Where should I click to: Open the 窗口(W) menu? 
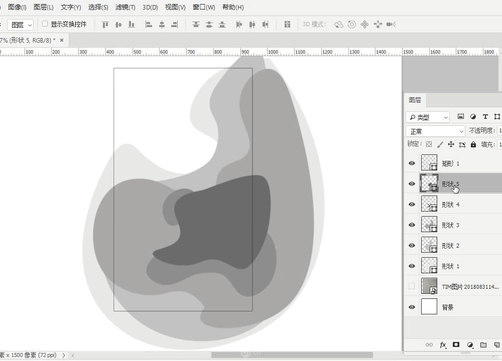pyautogui.click(x=204, y=7)
